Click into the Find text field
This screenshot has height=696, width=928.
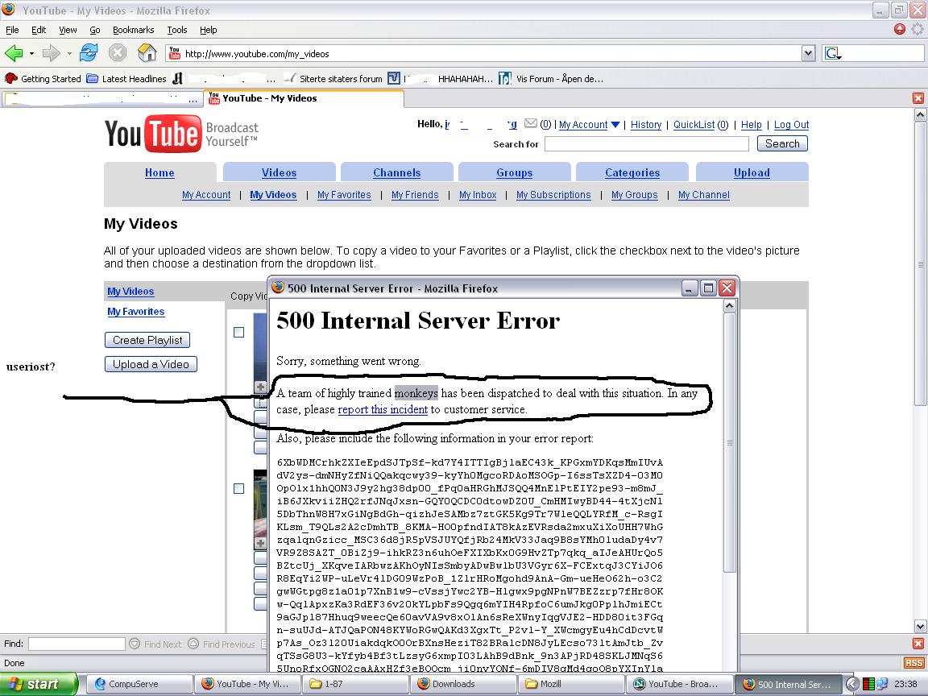[x=77, y=644]
